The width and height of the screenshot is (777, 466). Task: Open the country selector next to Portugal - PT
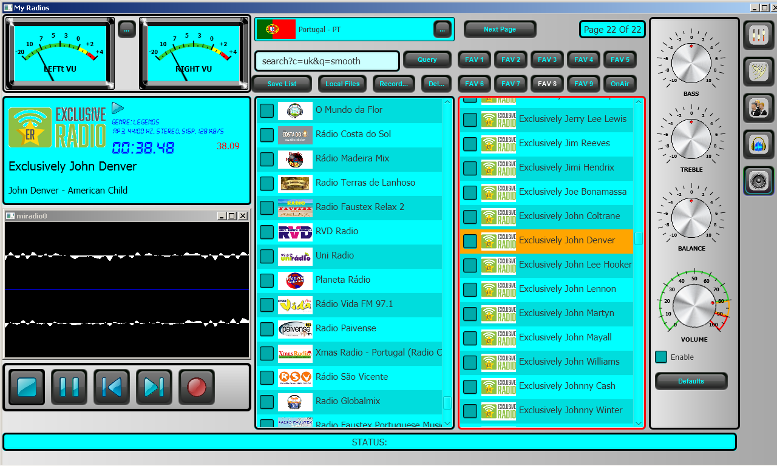point(443,29)
